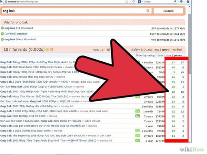Open the browser downloads arrow icon
The height and width of the screenshot is (155, 207).
click(181, 2)
